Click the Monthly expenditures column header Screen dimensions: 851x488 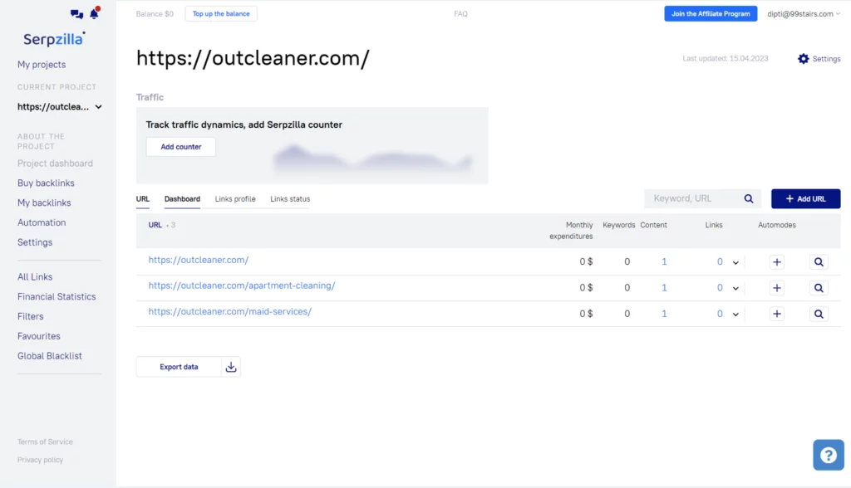click(571, 231)
